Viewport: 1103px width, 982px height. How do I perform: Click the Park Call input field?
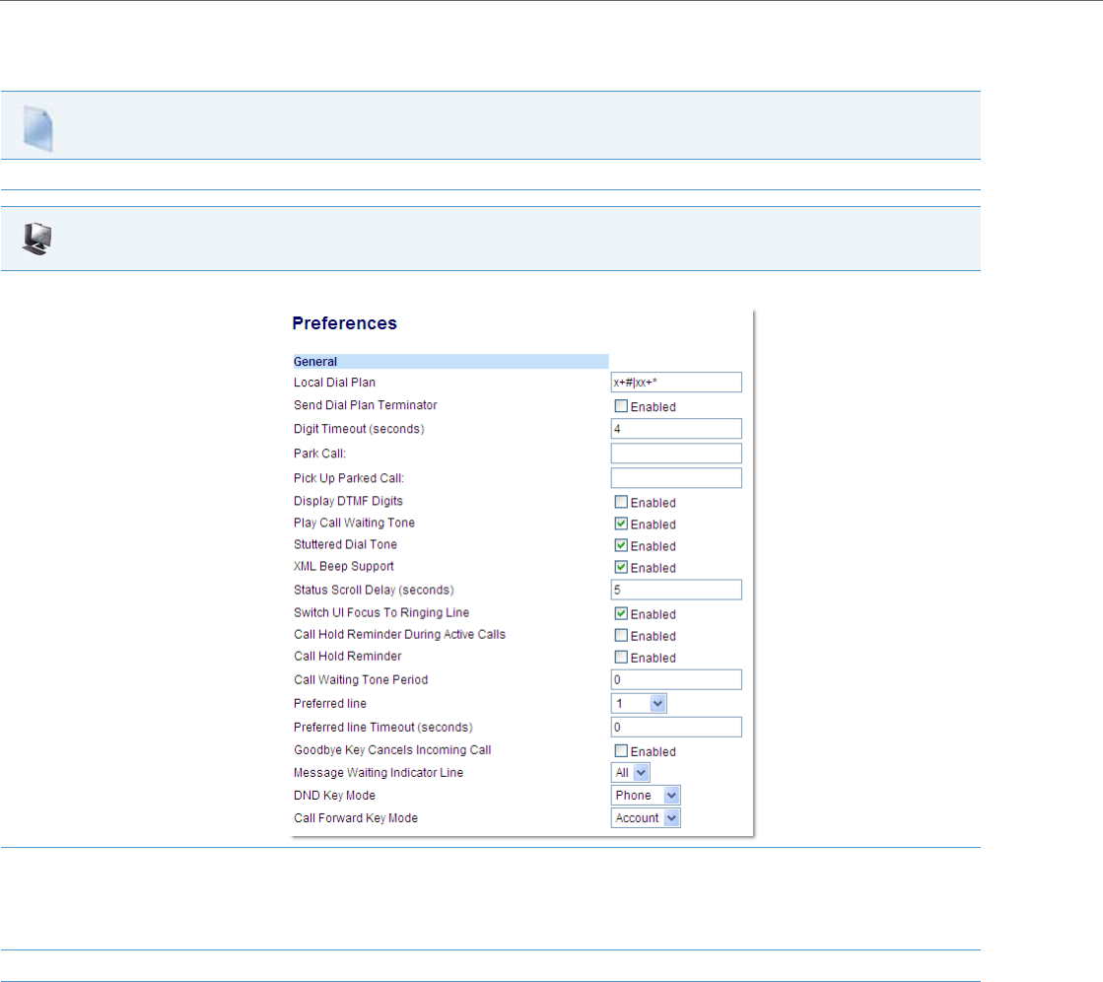coord(676,453)
